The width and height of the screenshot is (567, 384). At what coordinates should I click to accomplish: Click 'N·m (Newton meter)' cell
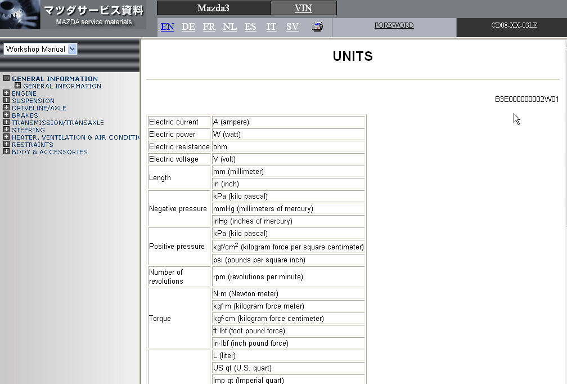tap(288, 293)
